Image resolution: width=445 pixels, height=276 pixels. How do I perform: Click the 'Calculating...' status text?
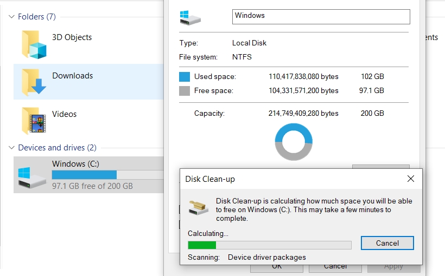coord(208,234)
